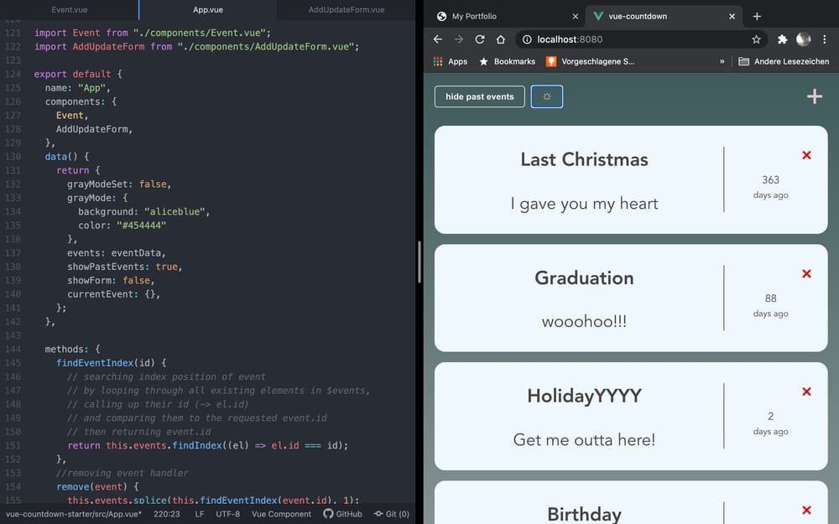Open the Vorgeschlagene S... bookmark
Image resolution: width=839 pixels, height=524 pixels.
(590, 61)
